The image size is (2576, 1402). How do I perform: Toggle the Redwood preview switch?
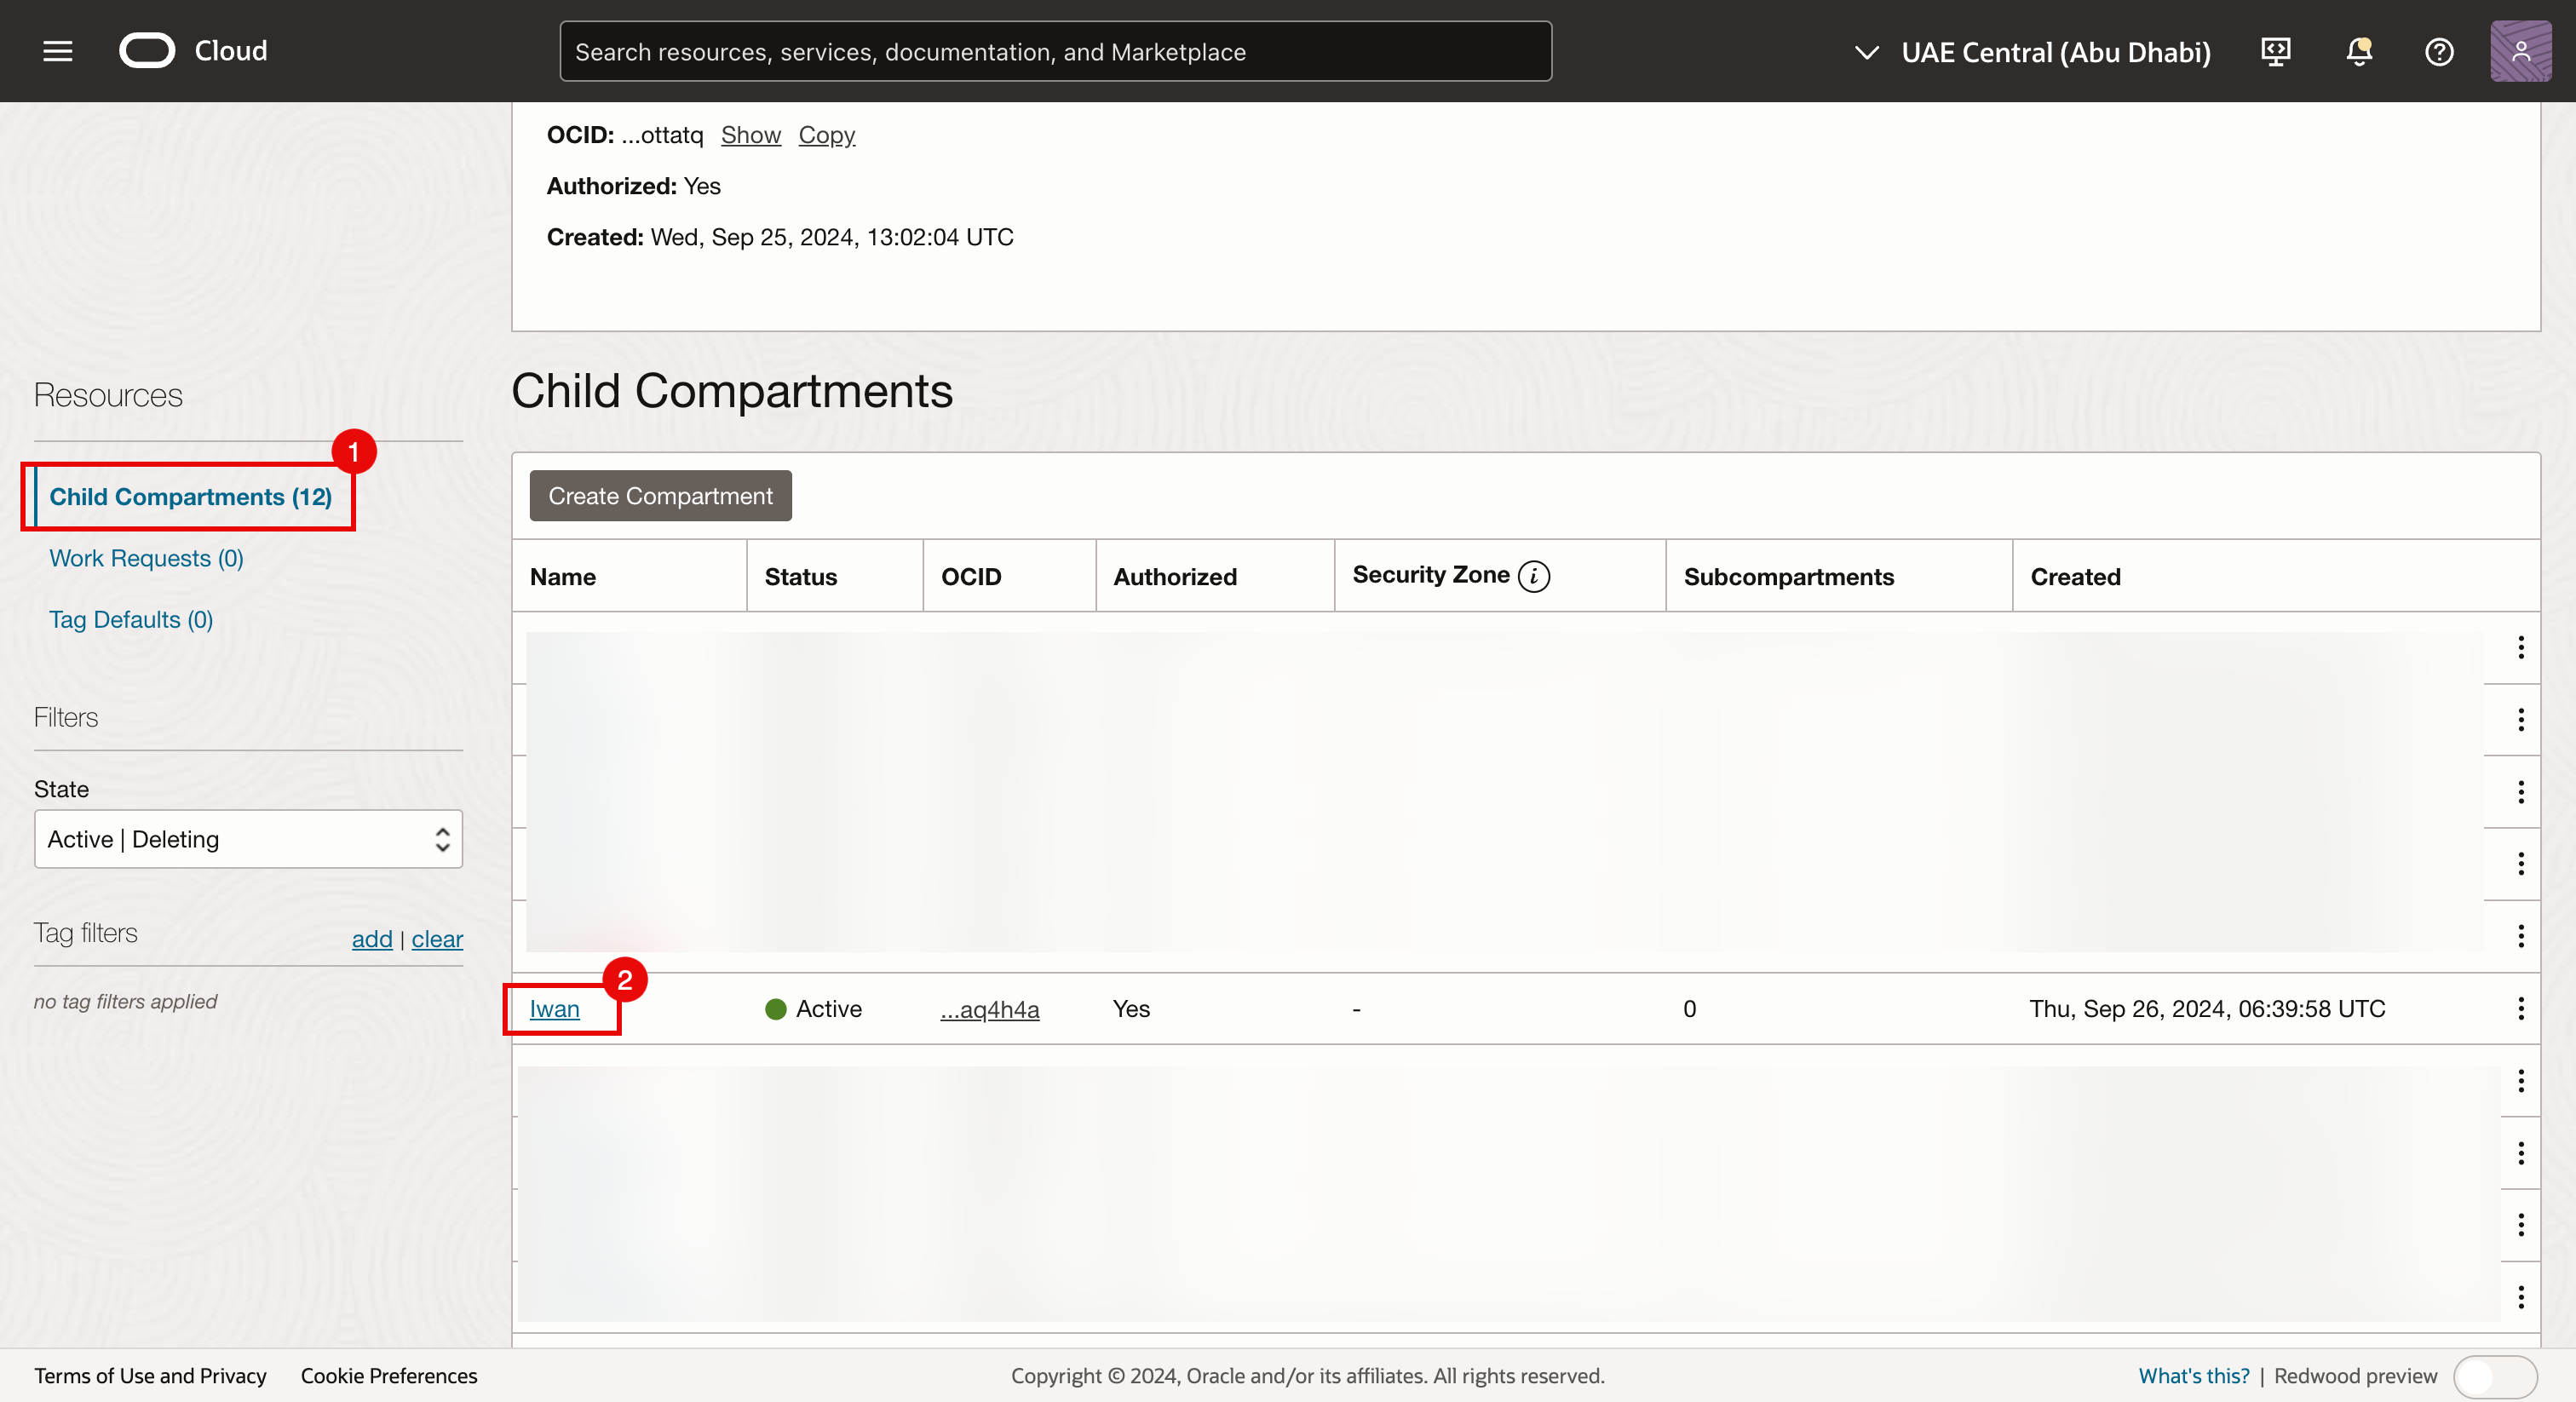[2494, 1376]
